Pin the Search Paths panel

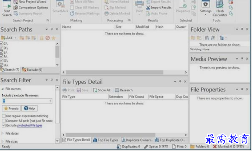click(x=52, y=29)
